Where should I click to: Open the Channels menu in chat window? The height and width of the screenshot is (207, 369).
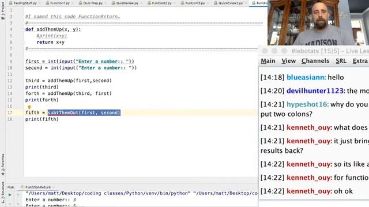point(315,61)
